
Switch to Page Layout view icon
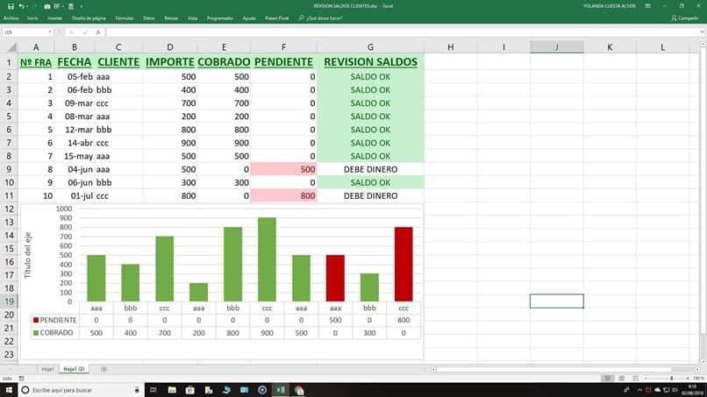pyautogui.click(x=622, y=378)
